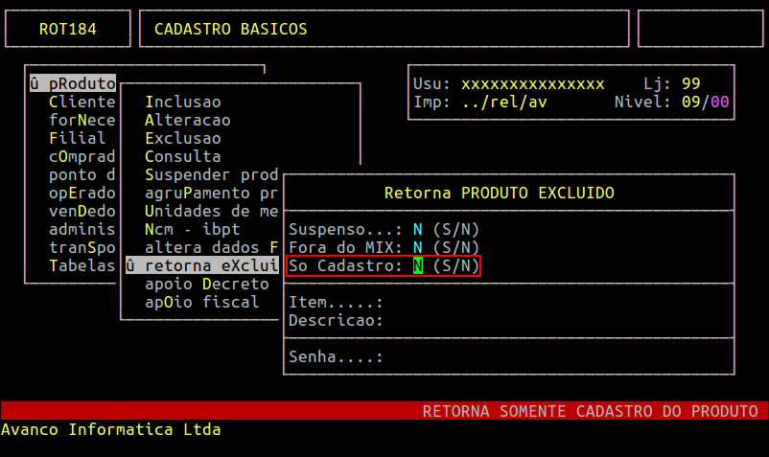Choose cOmprad in the main menu

(82, 156)
